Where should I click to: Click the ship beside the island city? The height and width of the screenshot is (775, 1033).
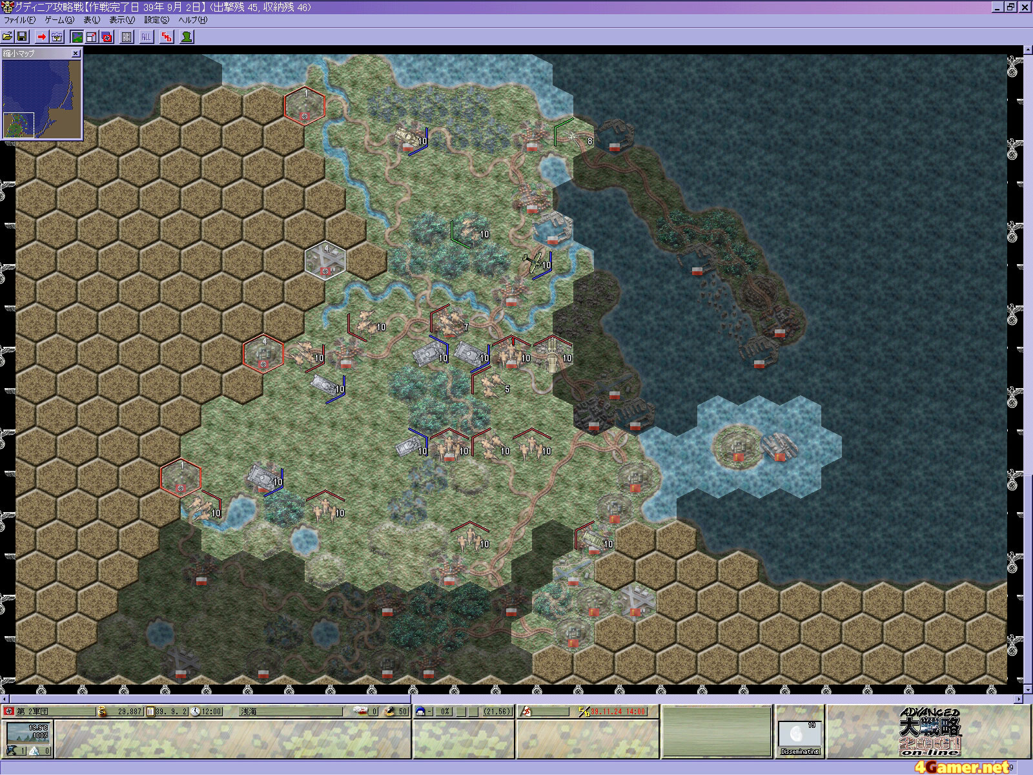[779, 447]
